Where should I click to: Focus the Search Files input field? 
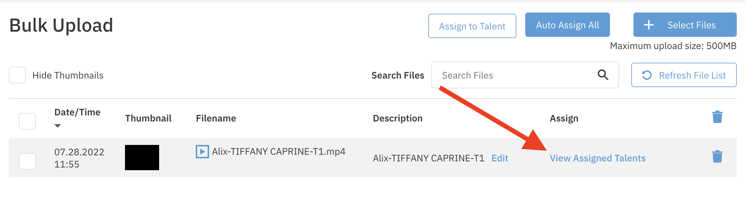(x=515, y=75)
